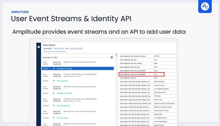Click user_team_nba_3rd_by_bet_amount_1yr property
220x126 pixels.
[135, 100]
